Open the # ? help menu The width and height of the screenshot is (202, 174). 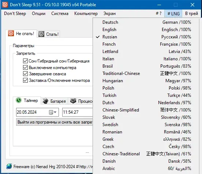(x=158, y=14)
